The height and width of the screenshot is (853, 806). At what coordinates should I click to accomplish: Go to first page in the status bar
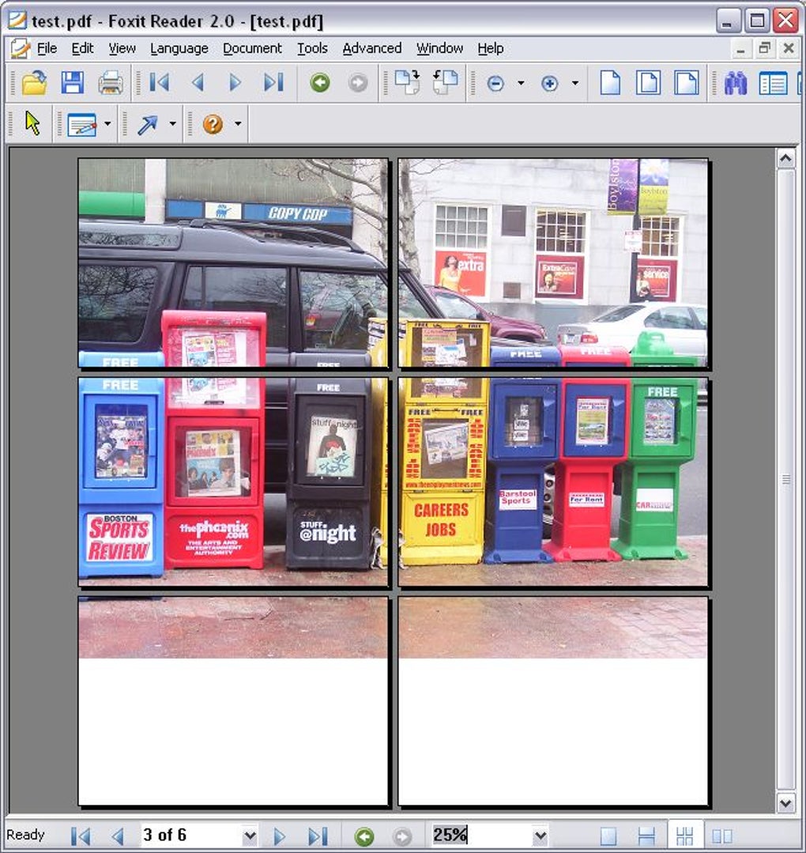click(x=81, y=836)
